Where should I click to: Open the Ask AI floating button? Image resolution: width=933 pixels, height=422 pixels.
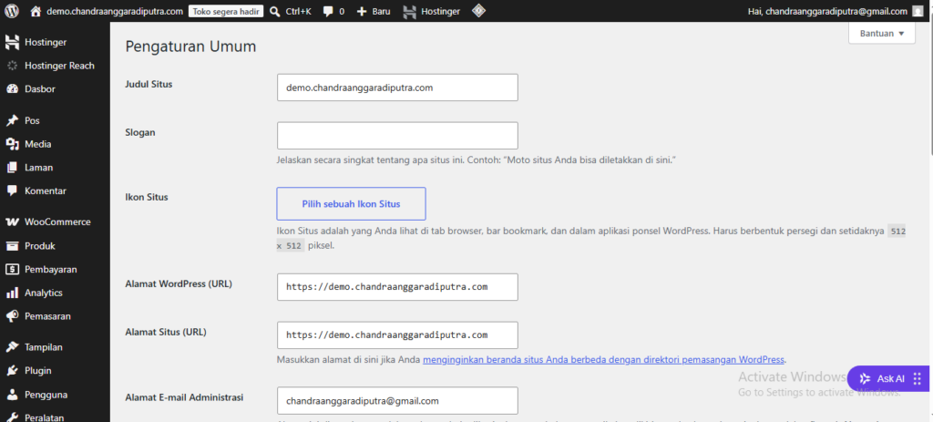[889, 378]
